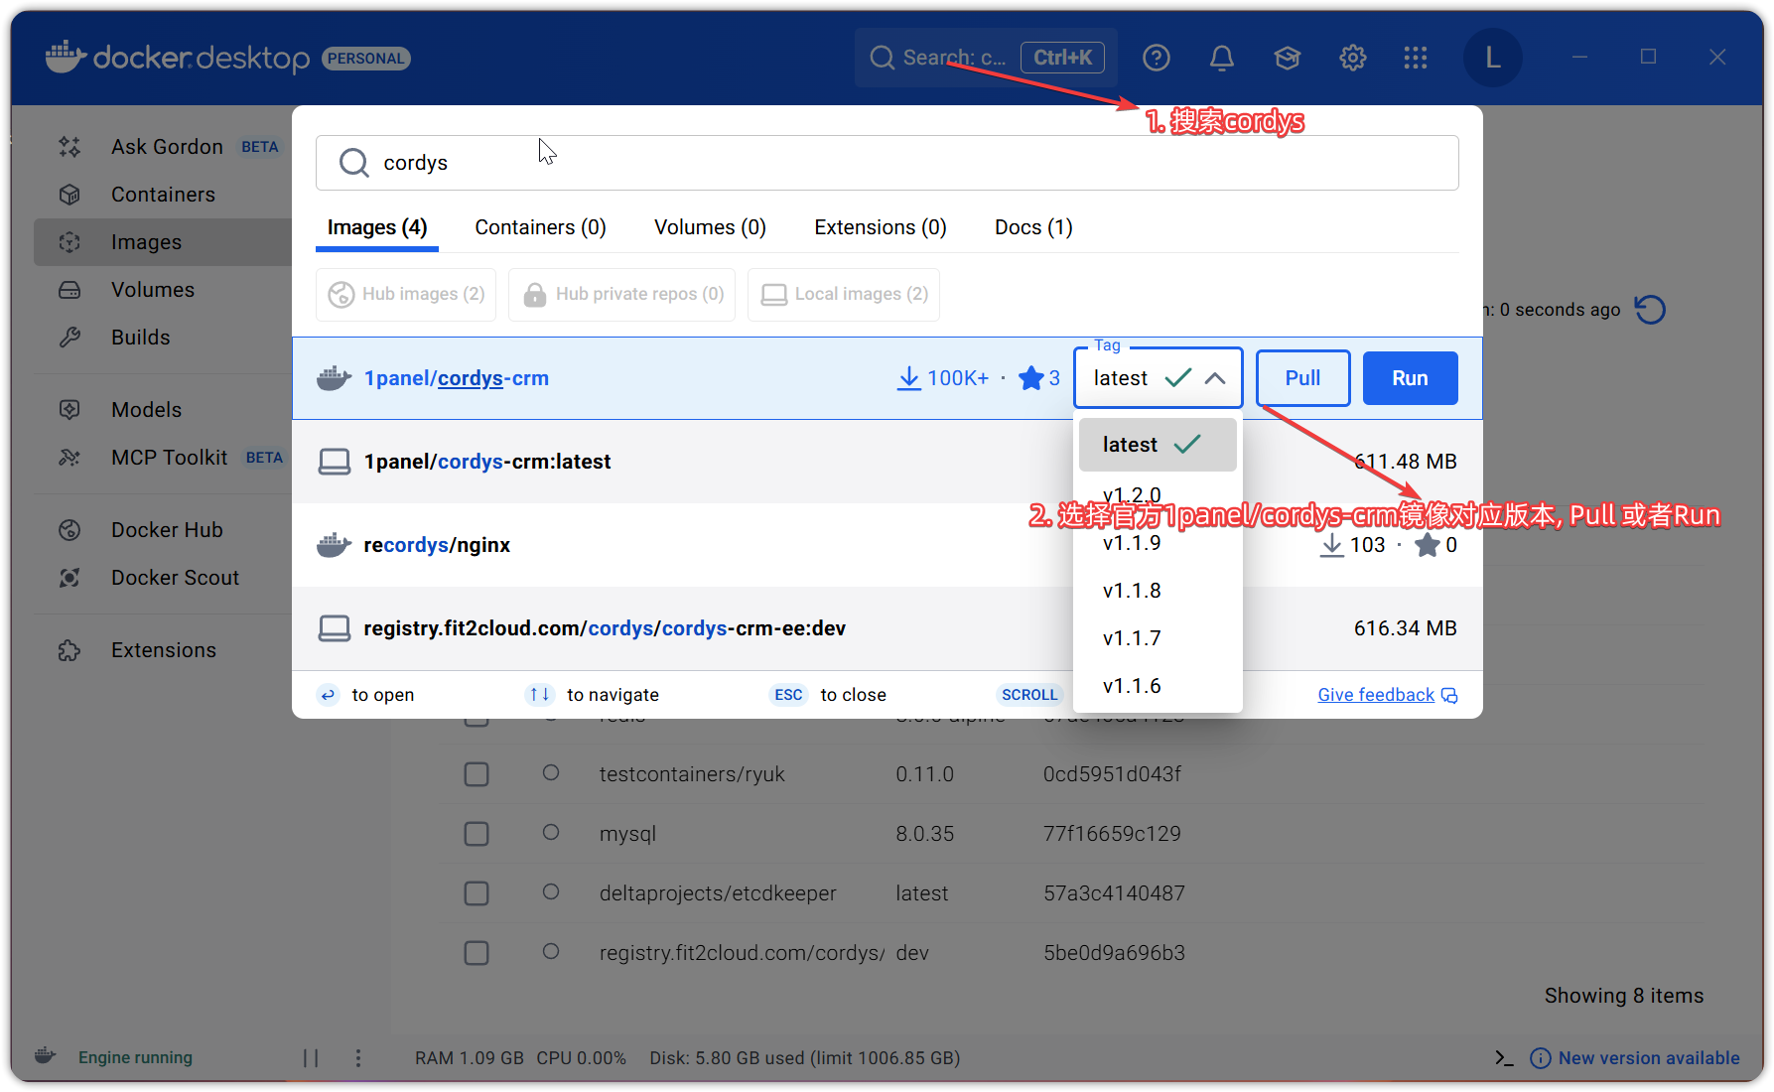Open the notifications bell icon
1774x1092 pixels.
[x=1221, y=59]
